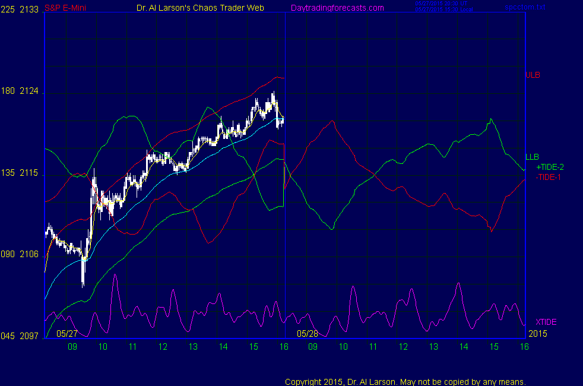Viewport: 583px width, 386px height.
Task: Select the -TIDE-1 legend label
Action: (x=549, y=178)
